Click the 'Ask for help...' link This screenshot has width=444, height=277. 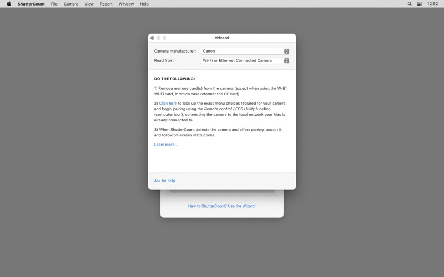tap(166, 181)
